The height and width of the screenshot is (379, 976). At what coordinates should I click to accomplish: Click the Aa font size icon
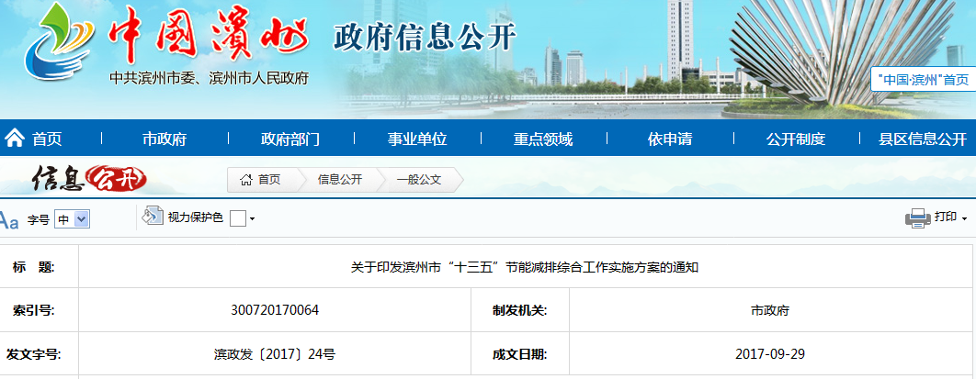(9, 220)
